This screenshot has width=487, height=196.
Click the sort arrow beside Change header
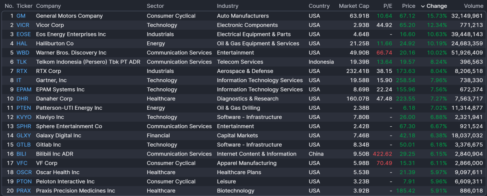click(423, 6)
